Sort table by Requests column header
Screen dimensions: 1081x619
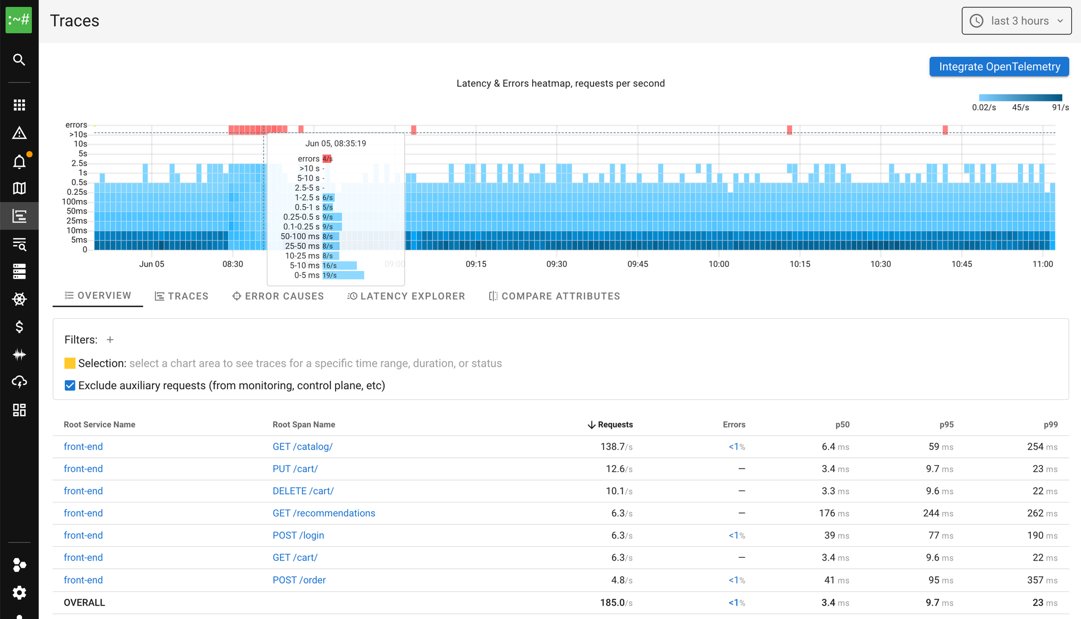point(615,425)
